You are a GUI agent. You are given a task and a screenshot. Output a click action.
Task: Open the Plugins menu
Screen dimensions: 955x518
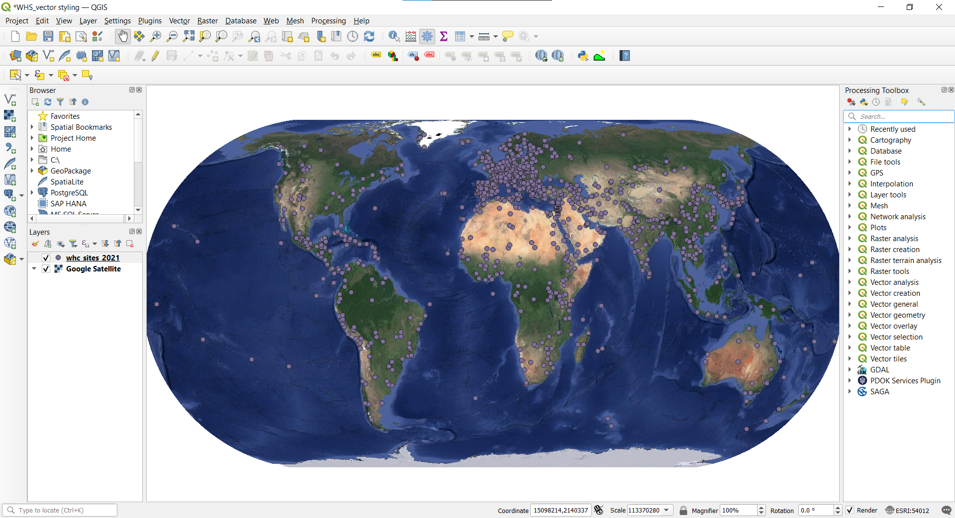[x=150, y=21]
